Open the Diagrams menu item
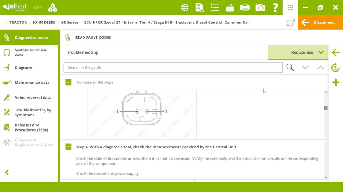The width and height of the screenshot is (343, 192). click(23, 68)
